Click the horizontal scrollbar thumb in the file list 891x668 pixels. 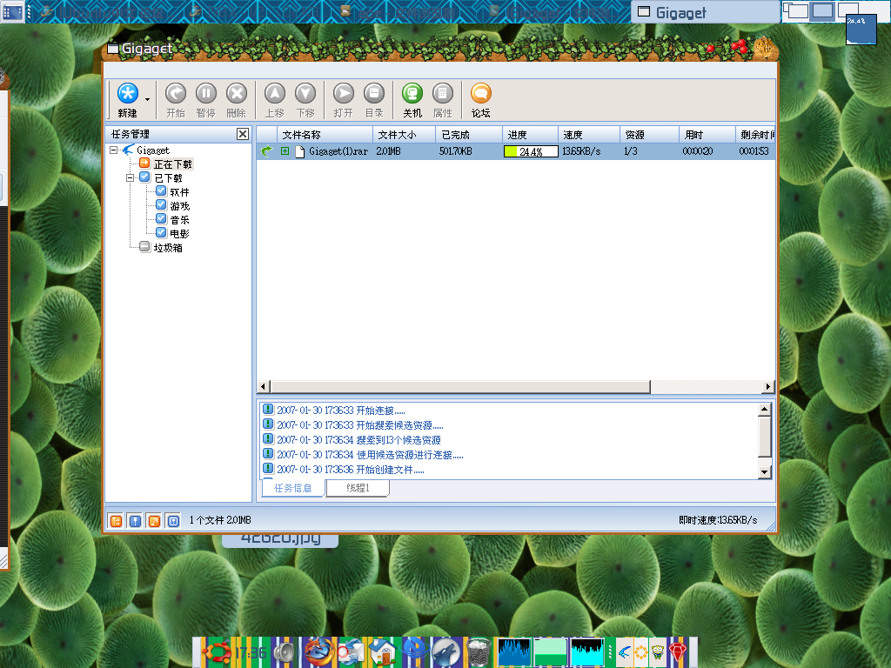click(460, 387)
